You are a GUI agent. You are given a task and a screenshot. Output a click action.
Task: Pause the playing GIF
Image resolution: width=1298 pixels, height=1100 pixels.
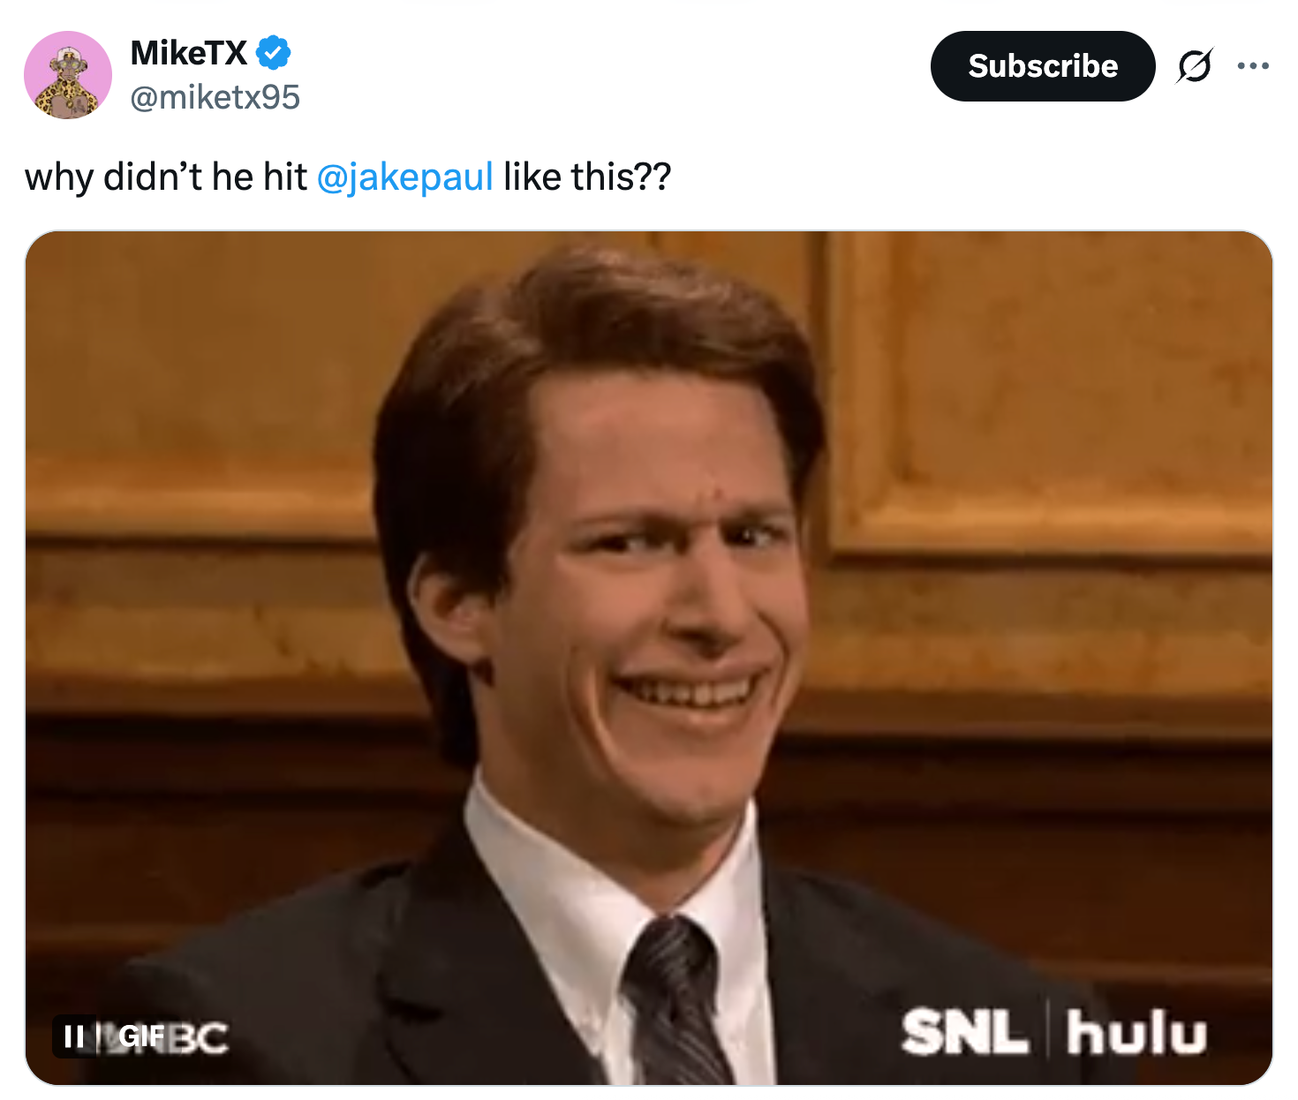point(75,1036)
